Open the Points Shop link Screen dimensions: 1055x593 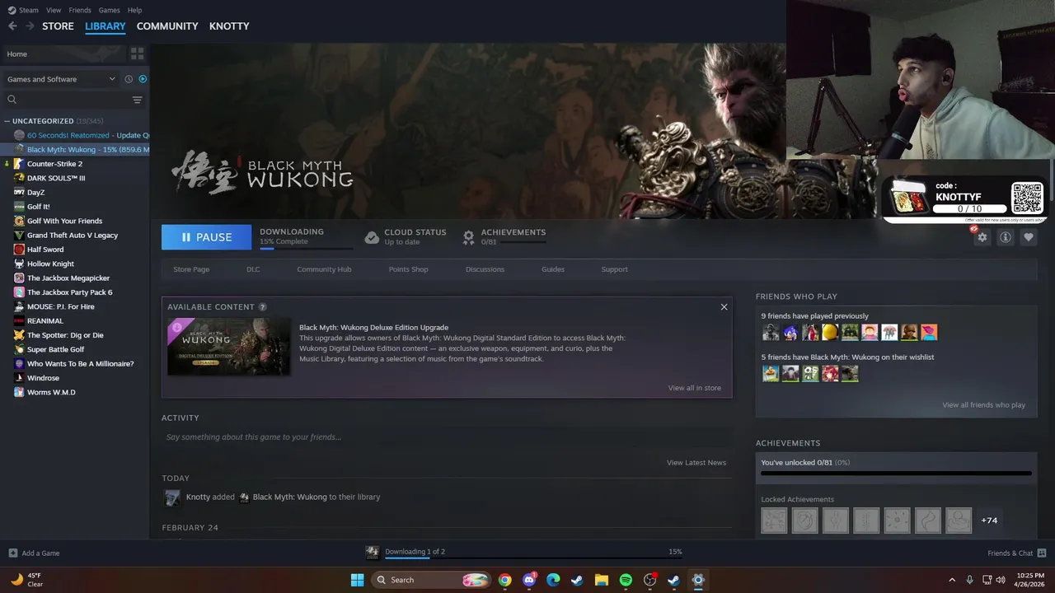tap(408, 269)
